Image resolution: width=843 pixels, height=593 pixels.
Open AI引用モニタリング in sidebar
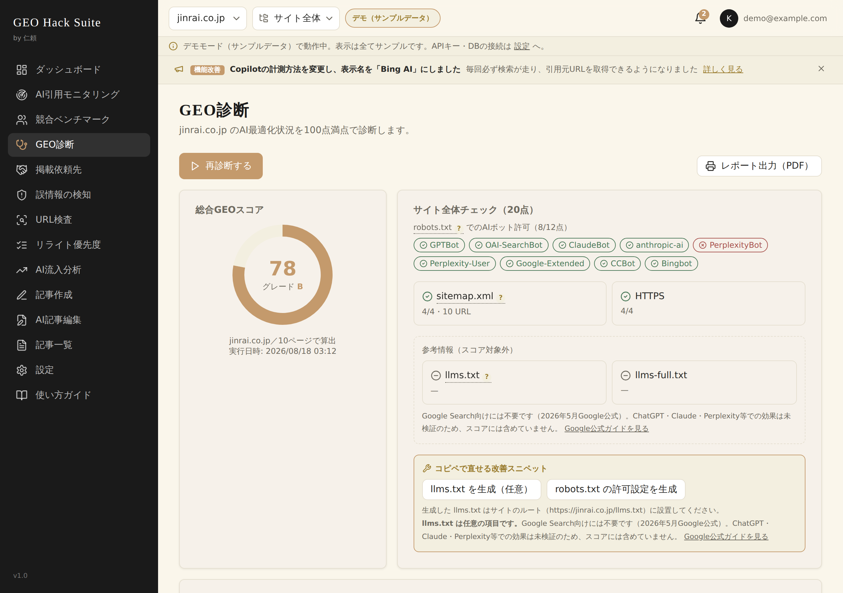(x=79, y=95)
